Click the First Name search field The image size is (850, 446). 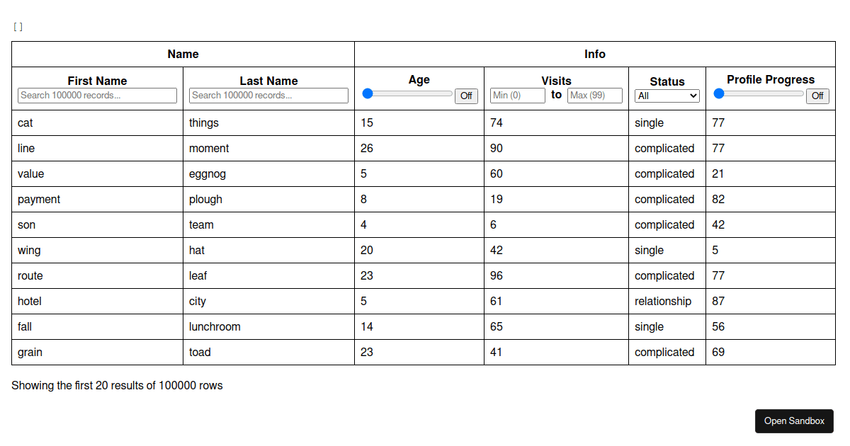(97, 96)
